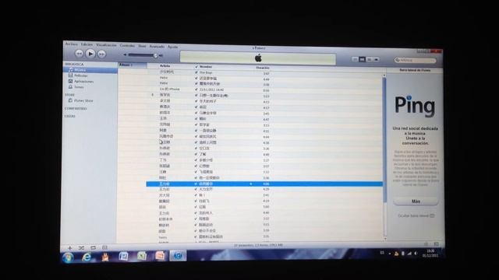Viewport: 499px width, 280px height.
Task: Open the Controles menu
Action: point(127,45)
